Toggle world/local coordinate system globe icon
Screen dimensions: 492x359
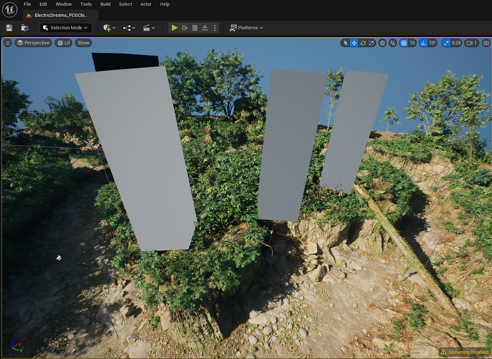point(382,43)
